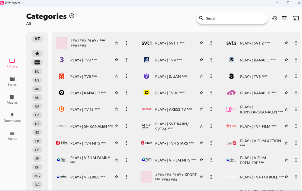Favorite PLAY+| TV8 channel
This screenshot has height=191, width=302.
[x=286, y=76]
